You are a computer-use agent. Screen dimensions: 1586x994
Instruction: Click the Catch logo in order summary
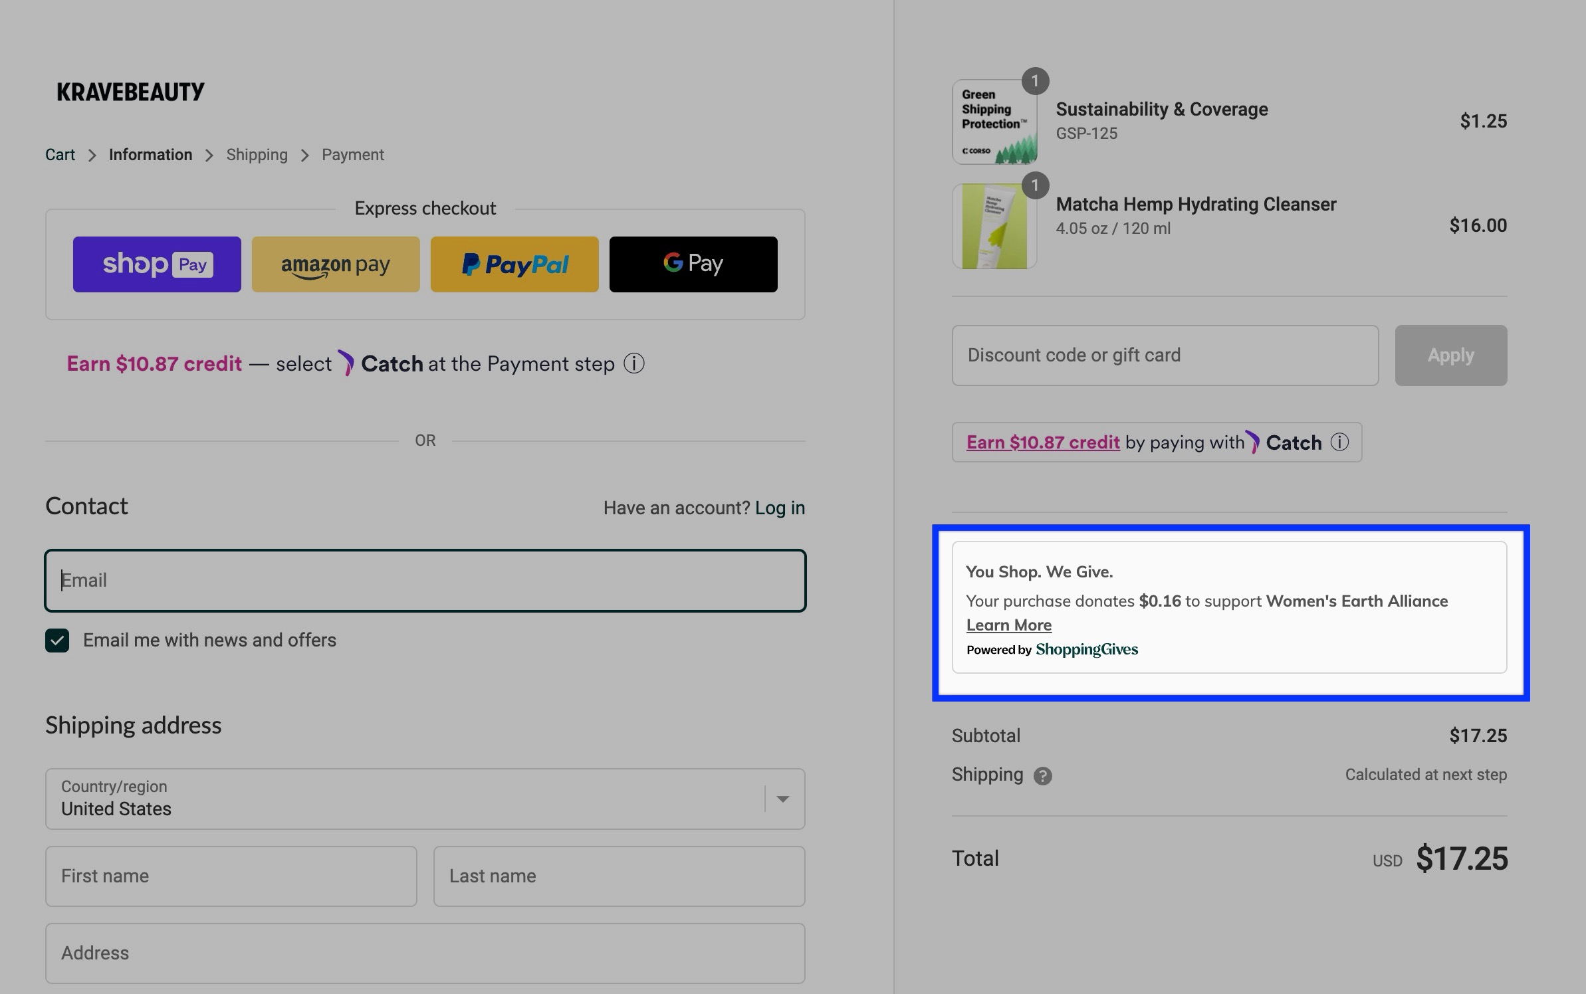(x=1284, y=443)
